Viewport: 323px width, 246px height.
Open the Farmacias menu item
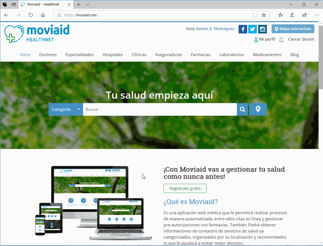tap(201, 55)
